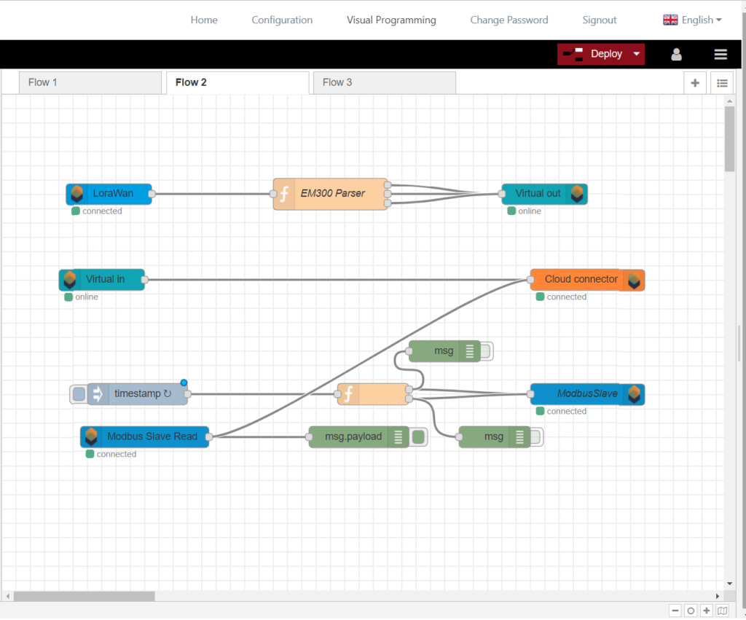Click 'connected' status under Modbus Slave Read
This screenshot has height=620, width=746.
point(111,455)
